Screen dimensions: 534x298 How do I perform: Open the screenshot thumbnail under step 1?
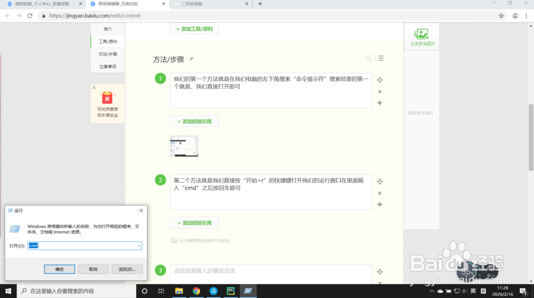184,146
